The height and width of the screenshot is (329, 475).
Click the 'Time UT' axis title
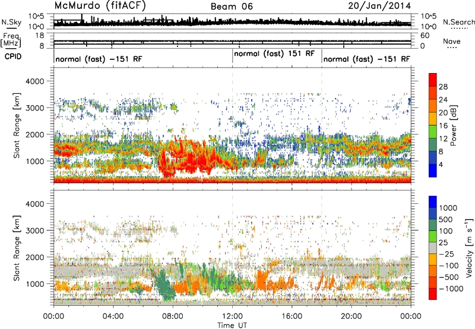232,325
